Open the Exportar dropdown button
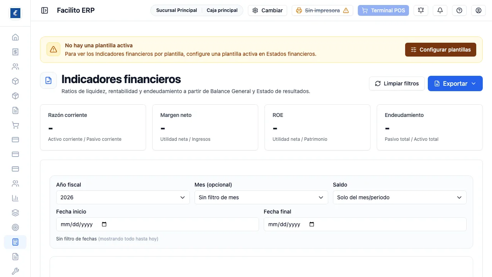Viewport: 492px width, 277px height. click(x=455, y=83)
